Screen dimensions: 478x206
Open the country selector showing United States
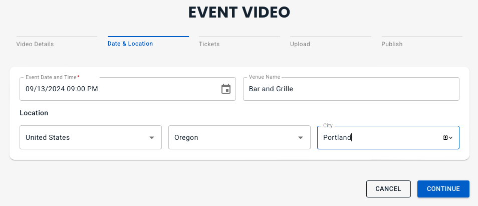[x=91, y=137]
